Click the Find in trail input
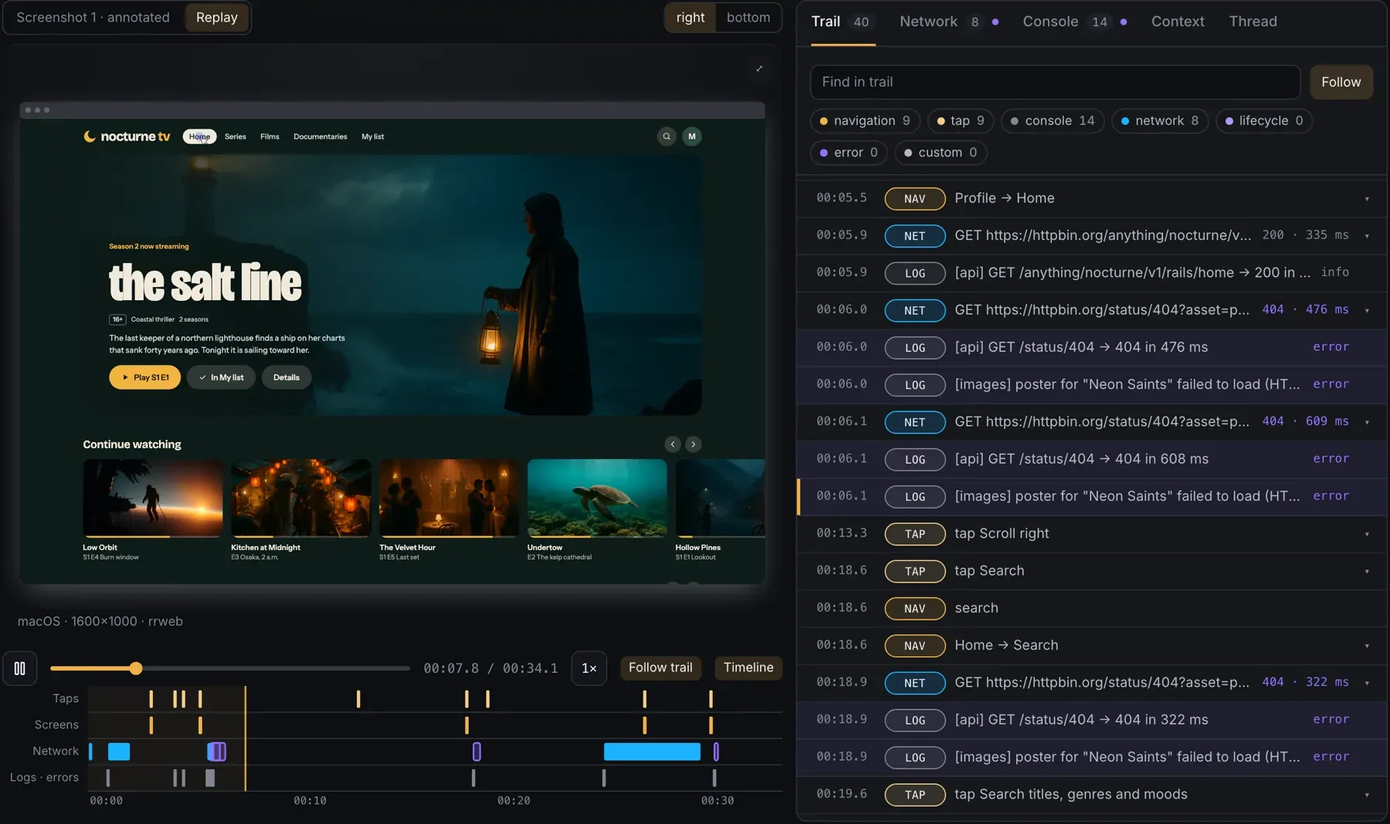Screen dimensions: 1390x824 pos(1055,83)
